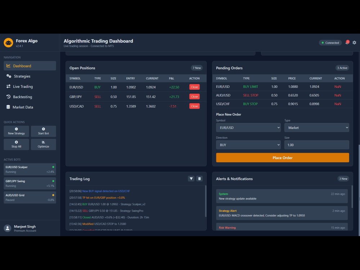Open the Risk Warning notification
Screen dimensions: 360x270
pos(282,227)
